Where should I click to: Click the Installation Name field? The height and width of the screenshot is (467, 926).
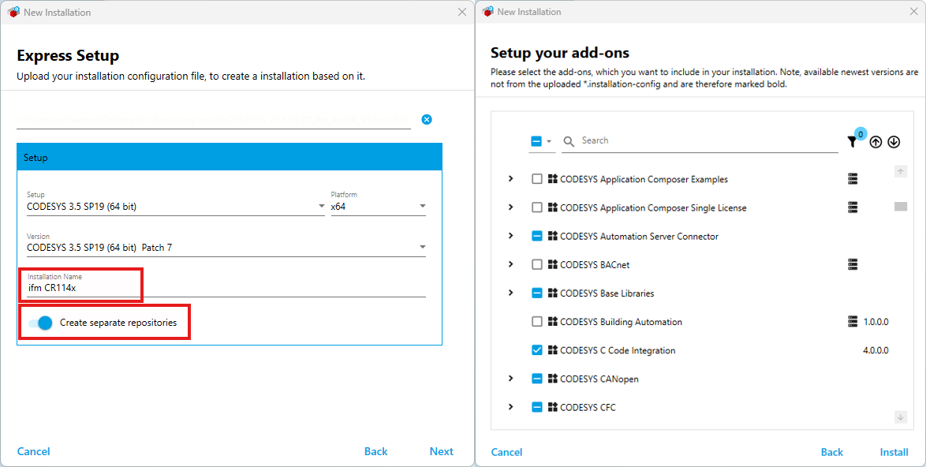tap(226, 287)
